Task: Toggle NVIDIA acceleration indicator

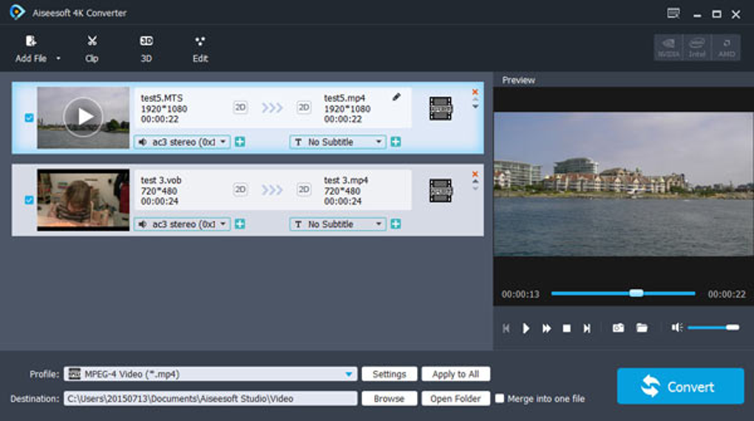Action: [x=668, y=47]
